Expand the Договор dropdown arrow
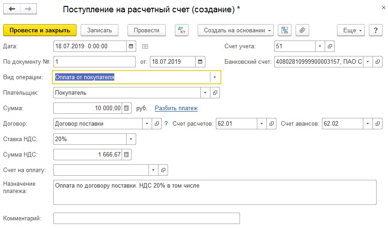Viewport: 388px width, 229px height. coord(147,124)
